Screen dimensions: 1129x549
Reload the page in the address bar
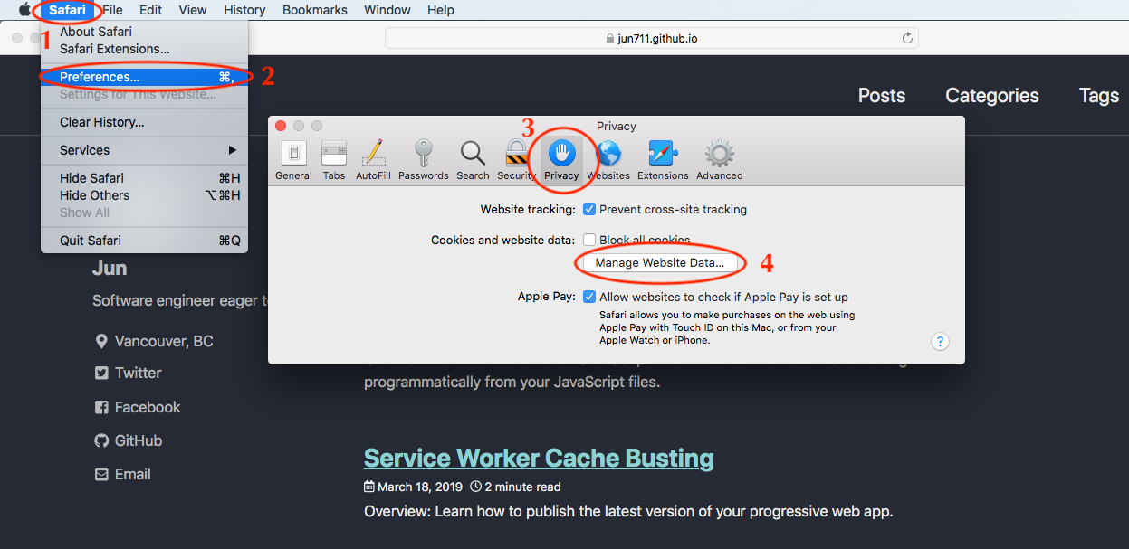pyautogui.click(x=907, y=38)
